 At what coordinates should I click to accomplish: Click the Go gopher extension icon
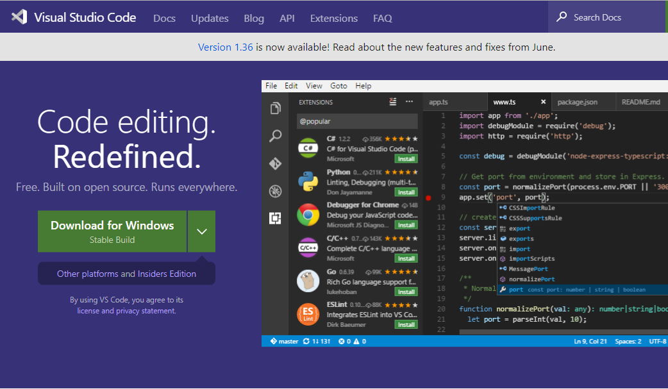308,281
